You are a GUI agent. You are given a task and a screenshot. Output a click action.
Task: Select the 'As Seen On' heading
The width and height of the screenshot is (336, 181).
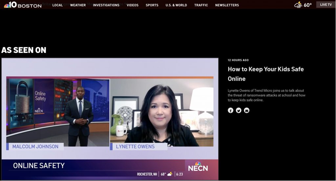click(24, 50)
